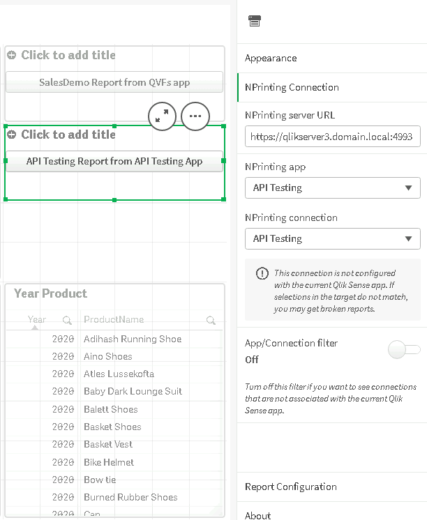427x520 pixels.
Task: Click the properties panel icon at top
Action: (x=255, y=22)
